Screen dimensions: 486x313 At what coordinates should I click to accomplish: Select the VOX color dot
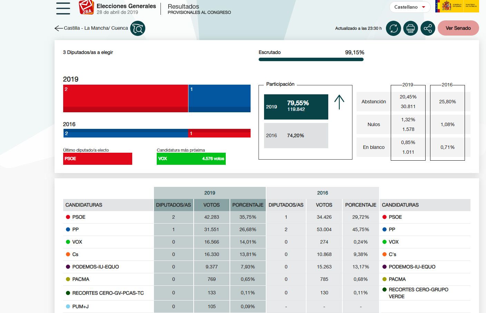(67, 242)
